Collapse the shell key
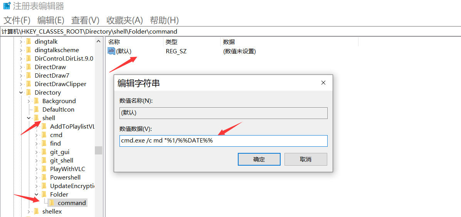The height and width of the screenshot is (217, 461). (x=29, y=118)
